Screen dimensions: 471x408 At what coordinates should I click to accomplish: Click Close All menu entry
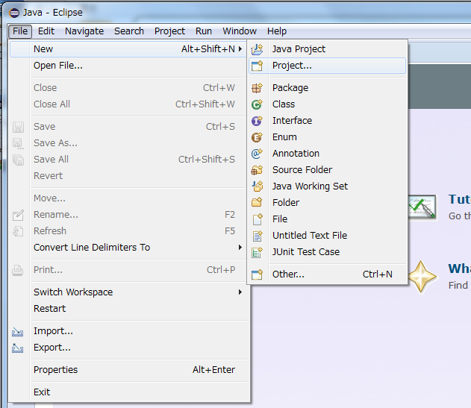click(x=129, y=104)
